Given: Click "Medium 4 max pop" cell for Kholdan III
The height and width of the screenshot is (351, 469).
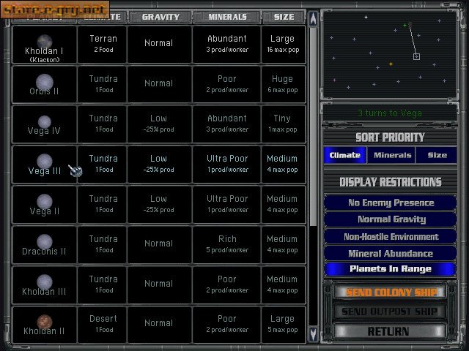Looking at the screenshot, I should (283, 284).
